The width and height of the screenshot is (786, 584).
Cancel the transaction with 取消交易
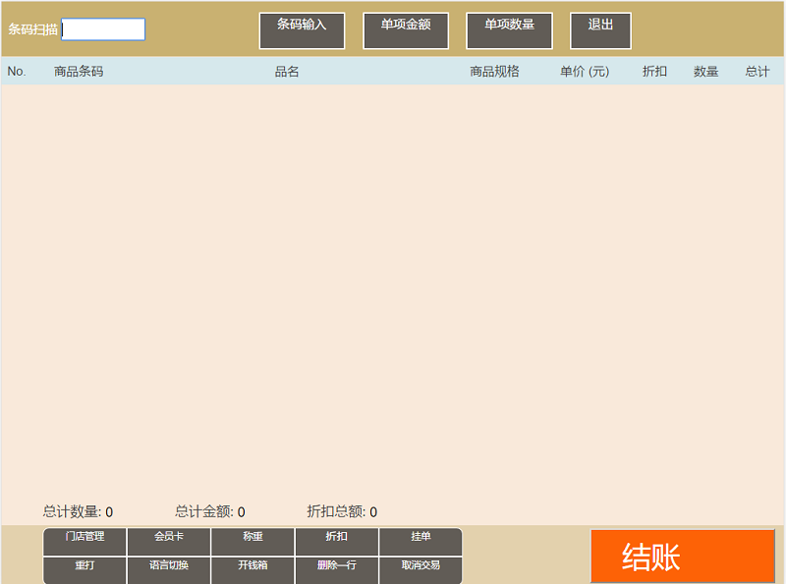pos(421,570)
